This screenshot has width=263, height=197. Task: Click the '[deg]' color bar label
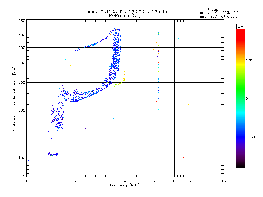[241, 26]
